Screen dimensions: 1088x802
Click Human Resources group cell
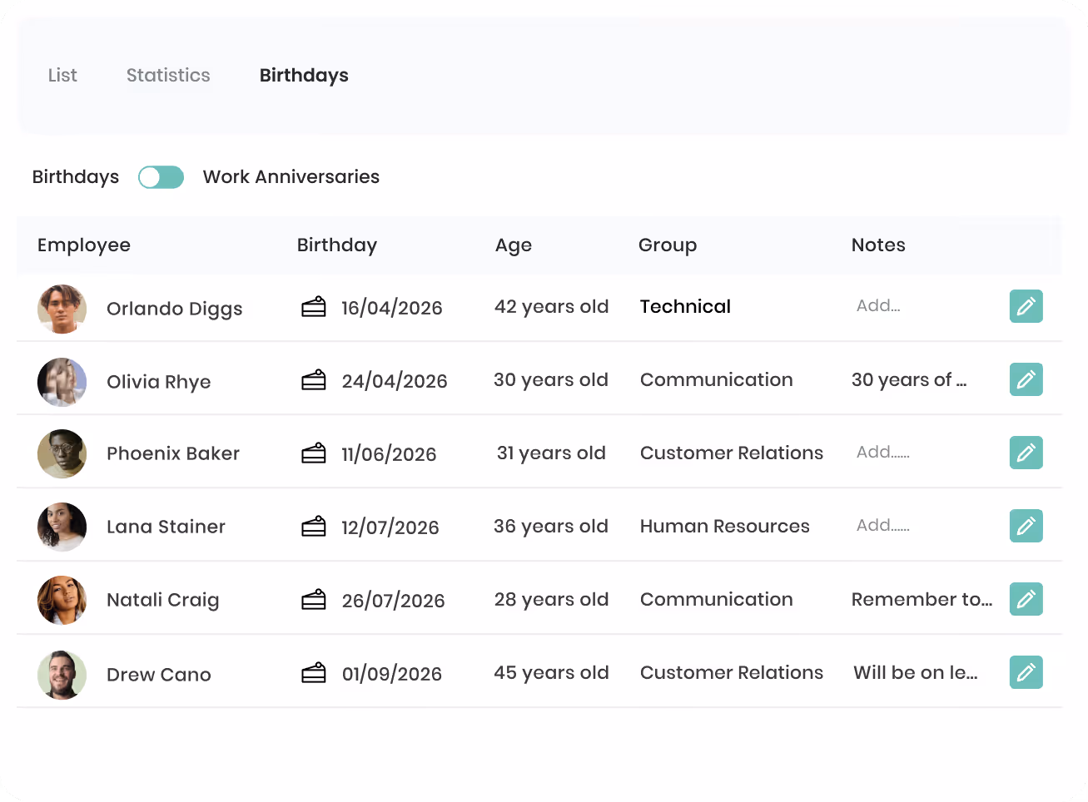point(725,526)
